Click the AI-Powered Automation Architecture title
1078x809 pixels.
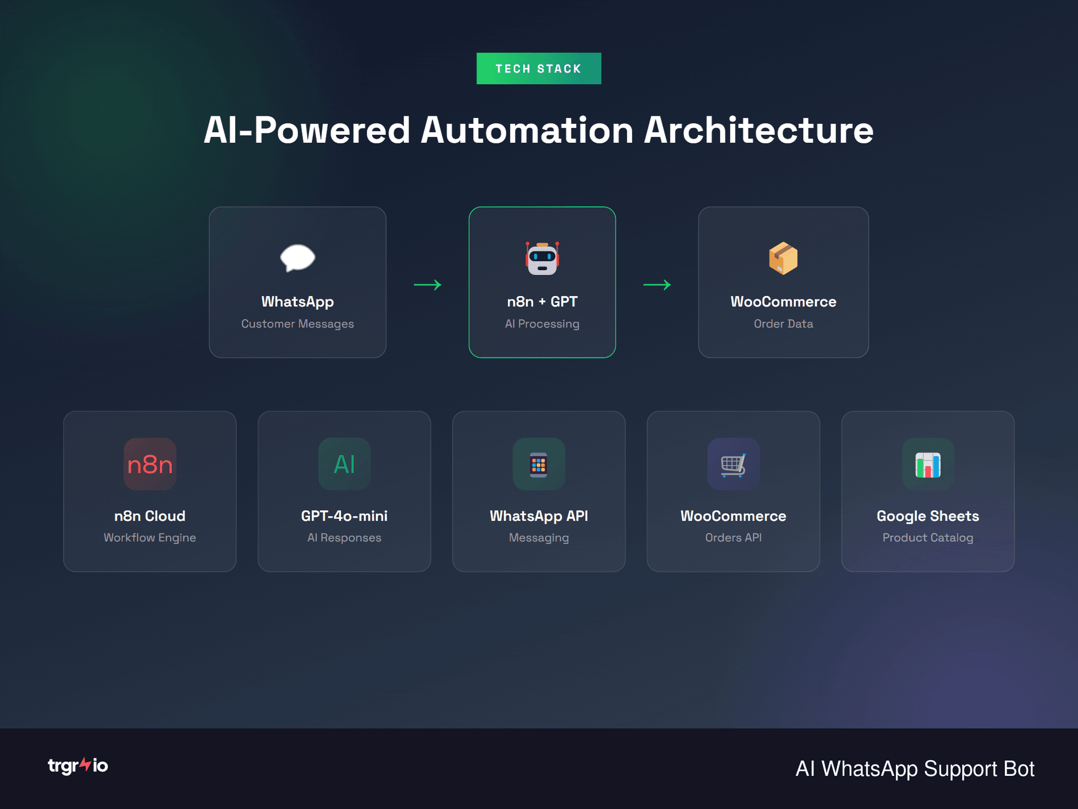pyautogui.click(x=539, y=130)
